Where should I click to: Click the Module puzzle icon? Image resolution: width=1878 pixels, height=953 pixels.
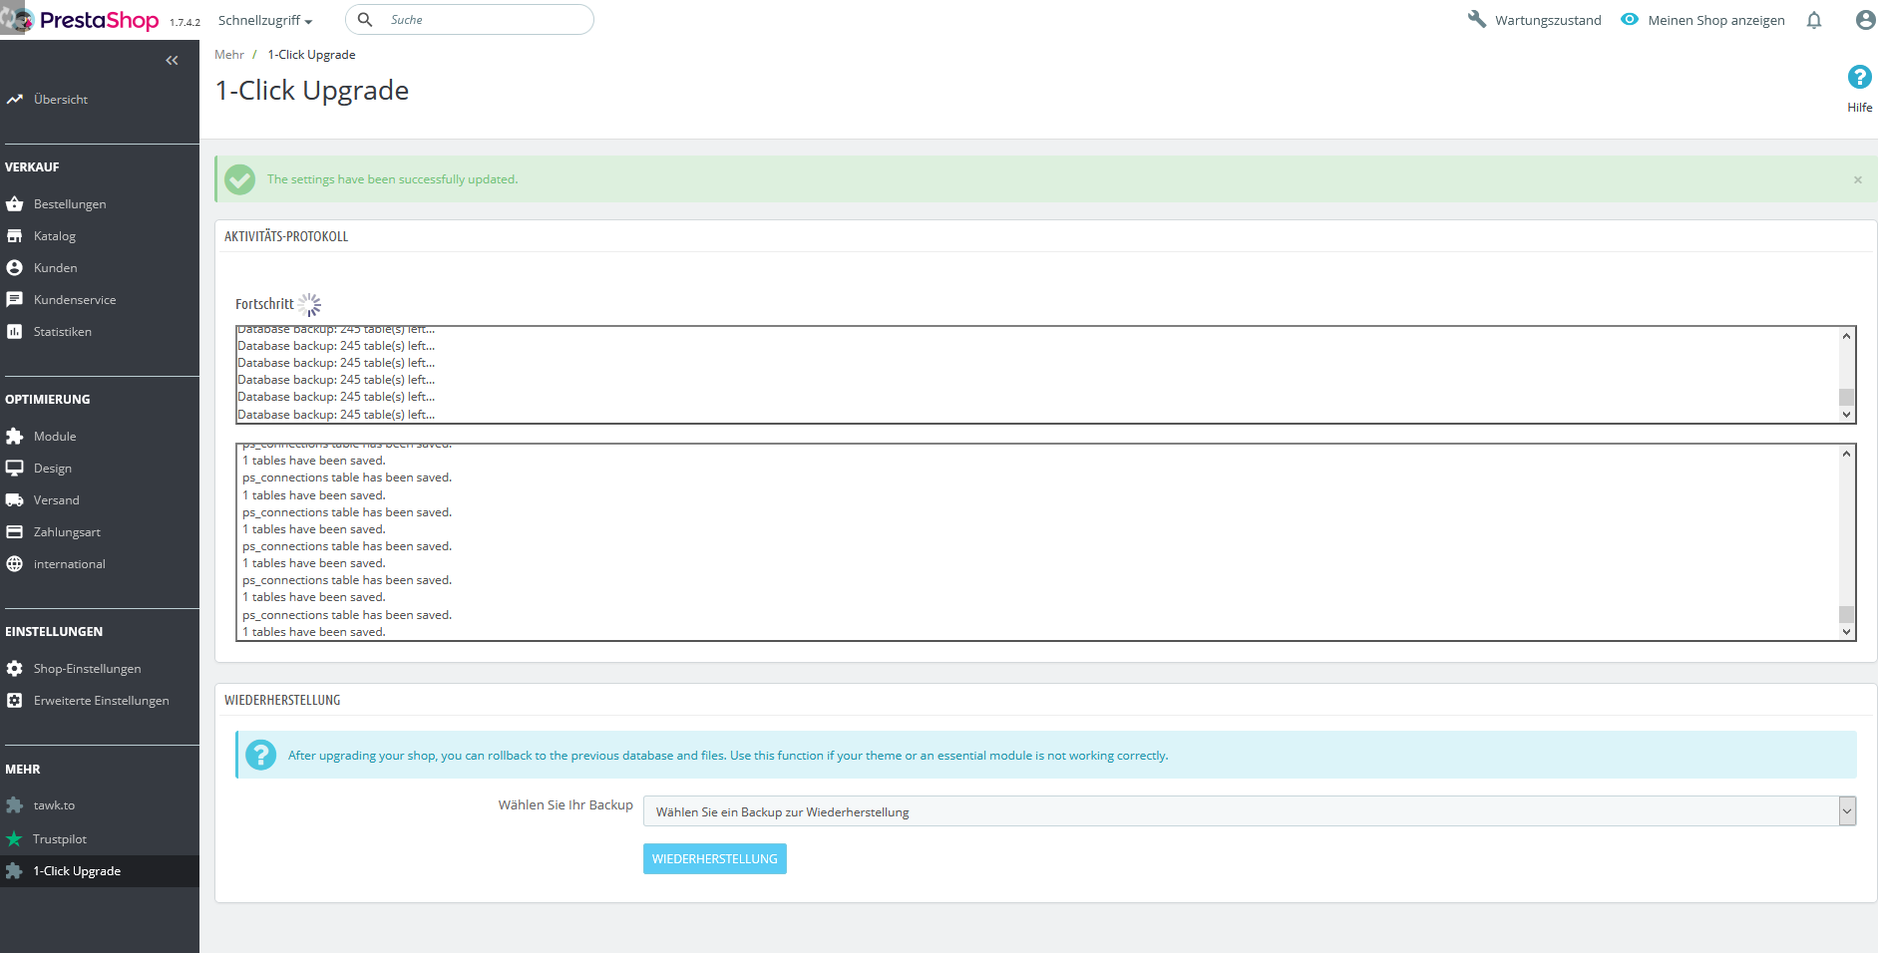15,437
